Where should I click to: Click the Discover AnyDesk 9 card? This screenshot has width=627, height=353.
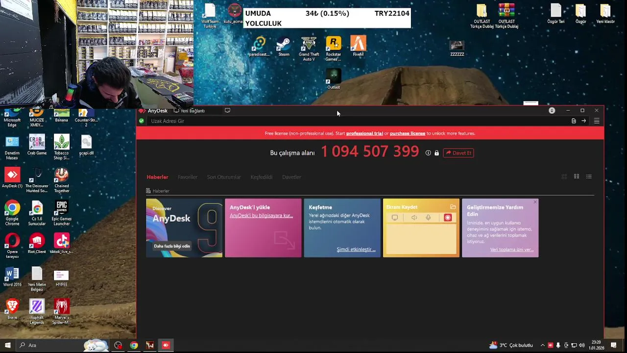(184, 228)
